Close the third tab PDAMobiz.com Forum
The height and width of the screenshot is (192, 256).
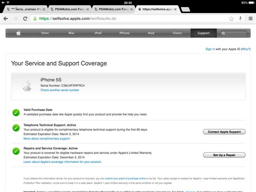tap(132, 10)
